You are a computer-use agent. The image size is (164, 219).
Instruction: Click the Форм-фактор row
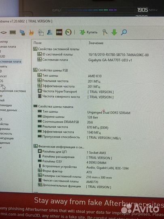coord(65,172)
